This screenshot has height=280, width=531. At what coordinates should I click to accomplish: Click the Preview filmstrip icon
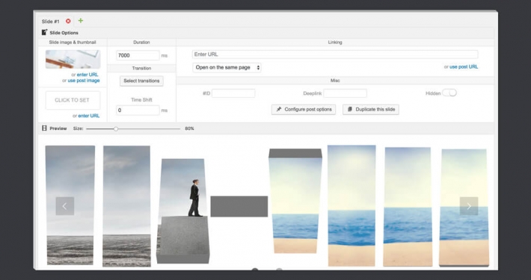44,128
